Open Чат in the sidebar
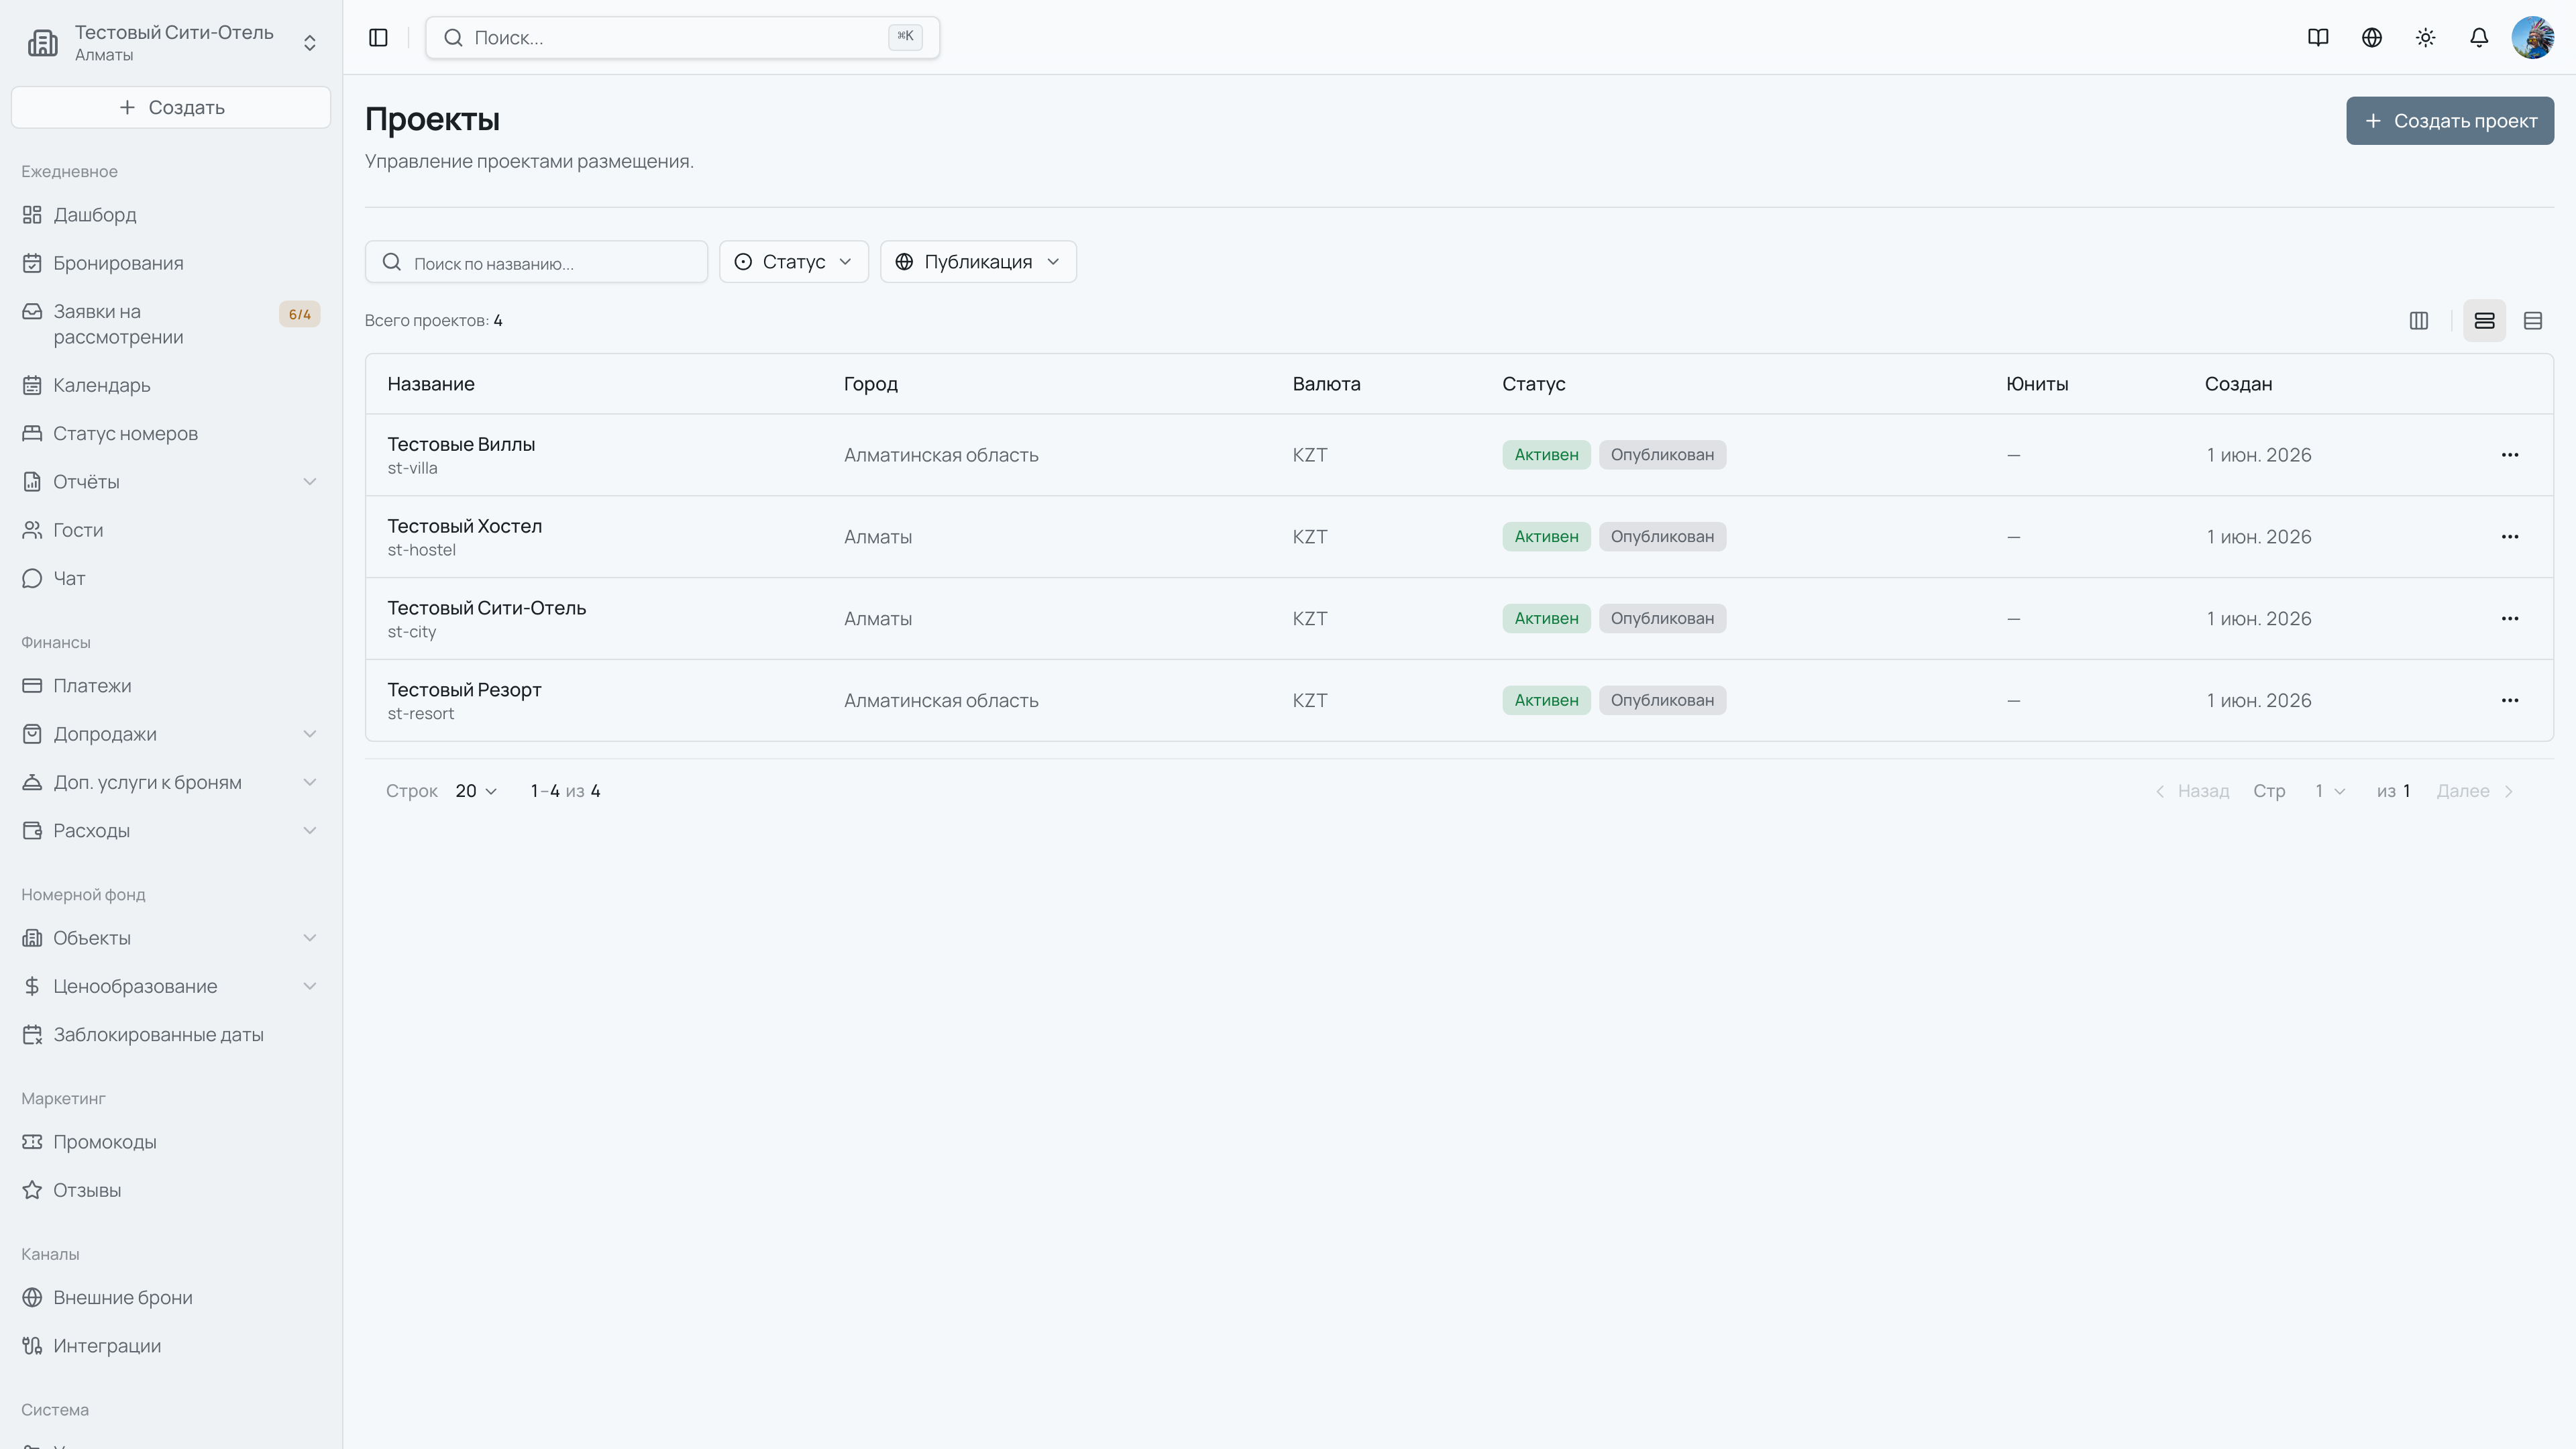The width and height of the screenshot is (2576, 1449). 171,578
